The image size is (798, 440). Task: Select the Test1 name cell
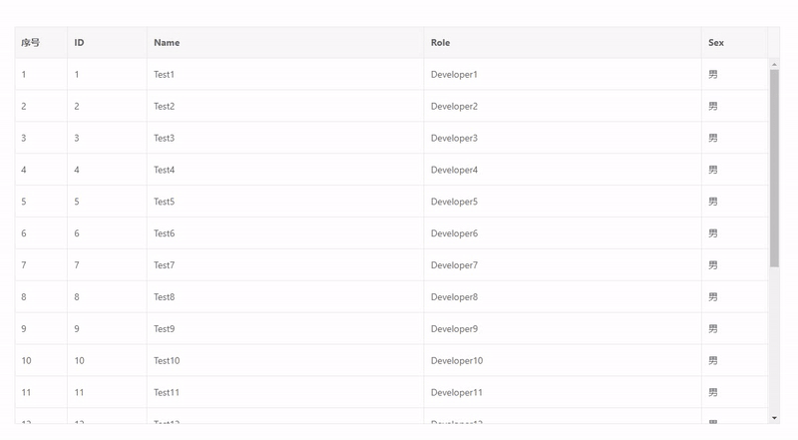click(x=164, y=75)
